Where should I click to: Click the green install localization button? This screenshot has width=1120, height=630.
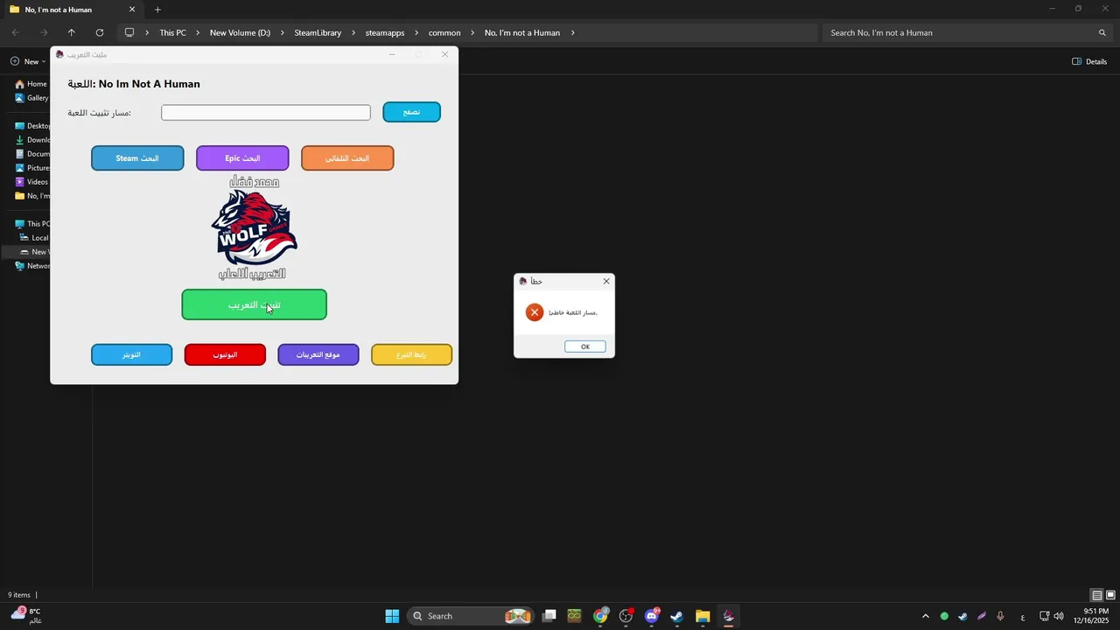[x=254, y=304]
